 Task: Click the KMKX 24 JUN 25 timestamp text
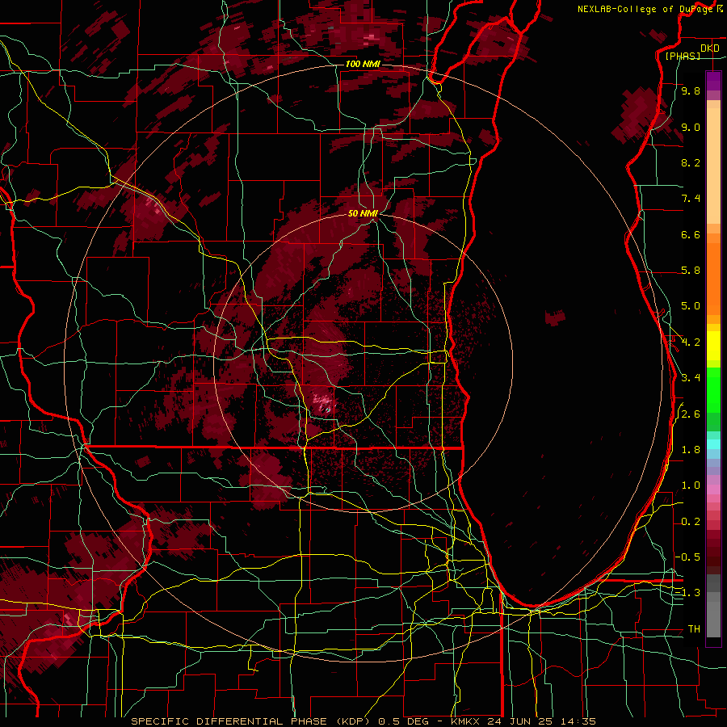point(523,721)
